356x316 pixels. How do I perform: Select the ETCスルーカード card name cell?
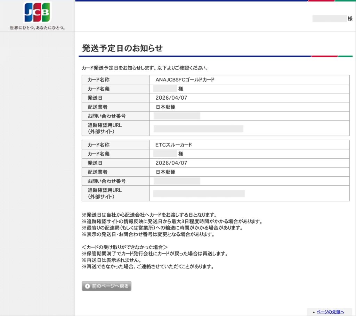249,145
